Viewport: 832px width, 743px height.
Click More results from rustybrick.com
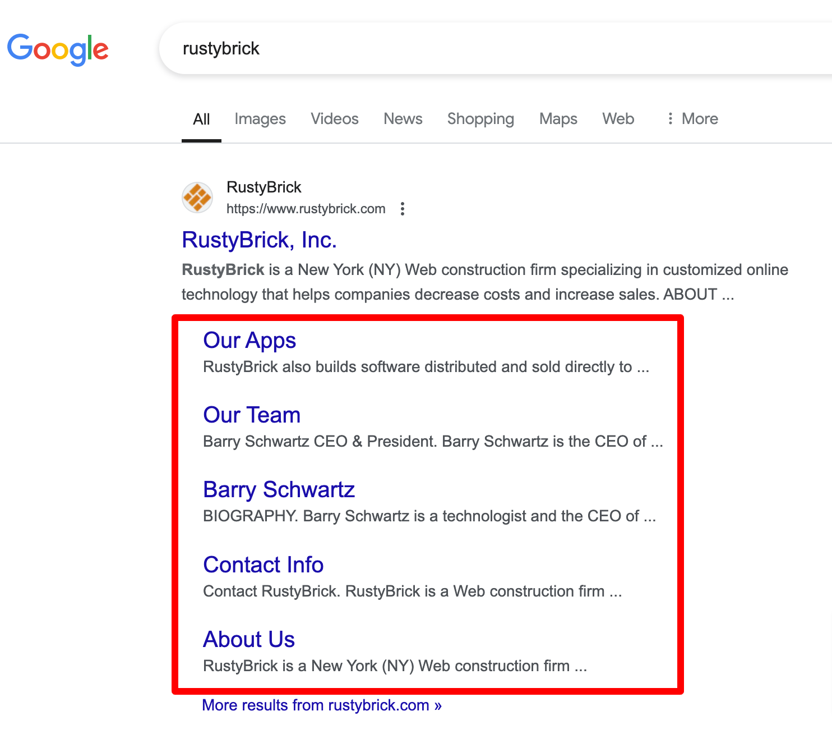(322, 705)
